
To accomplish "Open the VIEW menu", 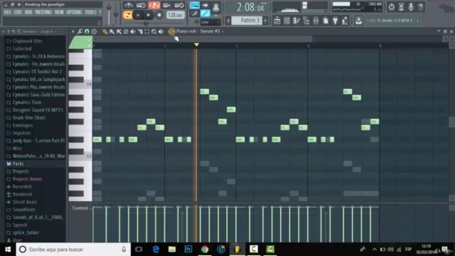I will 59,12.
